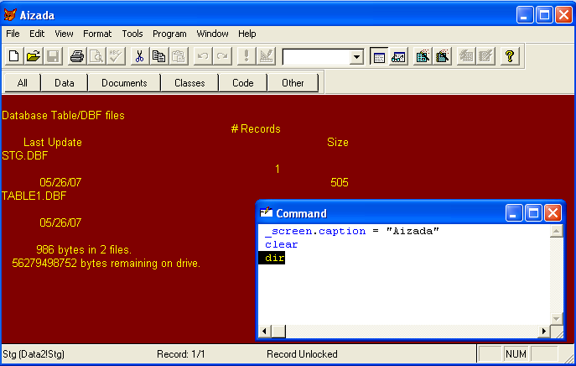
Task: Launch the Form wizard icon
Action: click(x=423, y=56)
